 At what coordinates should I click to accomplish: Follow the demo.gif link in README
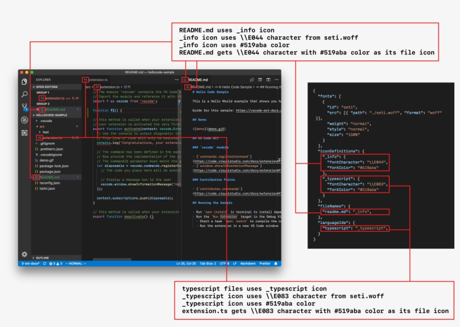pyautogui.click(x=217, y=129)
